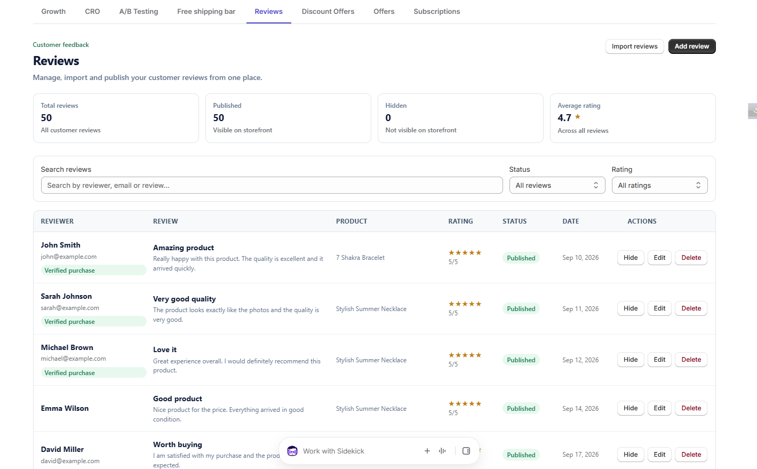Click John Smith's Verified purchase badge

coord(93,271)
